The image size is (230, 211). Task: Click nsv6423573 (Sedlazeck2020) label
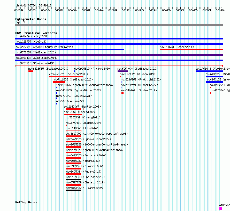point(86,155)
